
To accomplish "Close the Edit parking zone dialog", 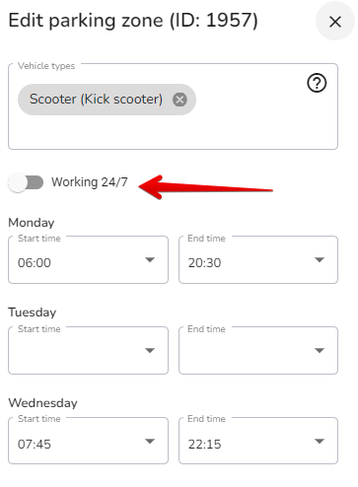I will point(335,22).
